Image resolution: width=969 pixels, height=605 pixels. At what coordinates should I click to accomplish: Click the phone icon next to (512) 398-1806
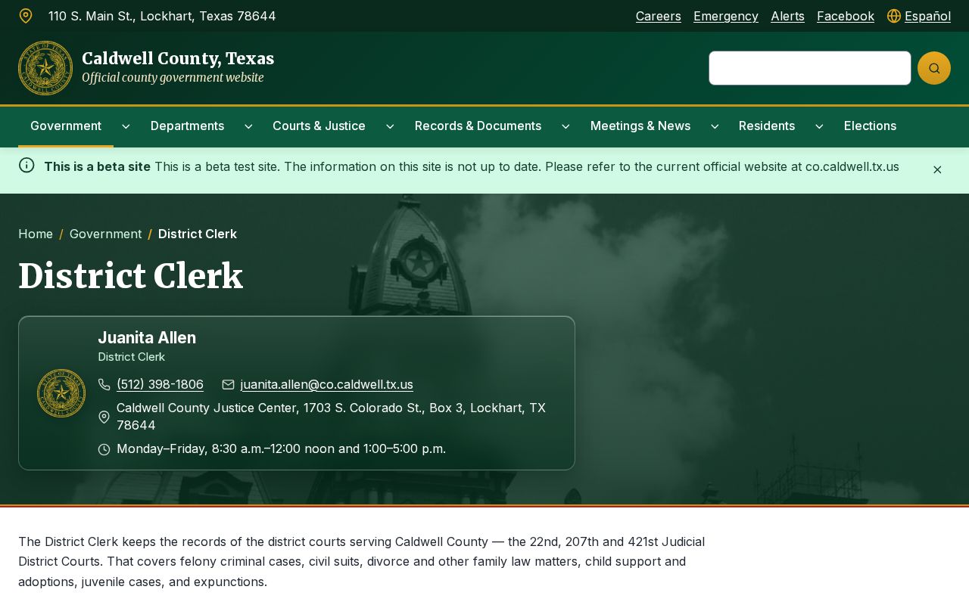[x=104, y=385]
